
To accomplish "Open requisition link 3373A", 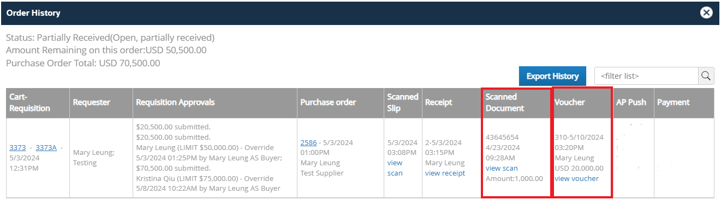I will (x=46, y=147).
